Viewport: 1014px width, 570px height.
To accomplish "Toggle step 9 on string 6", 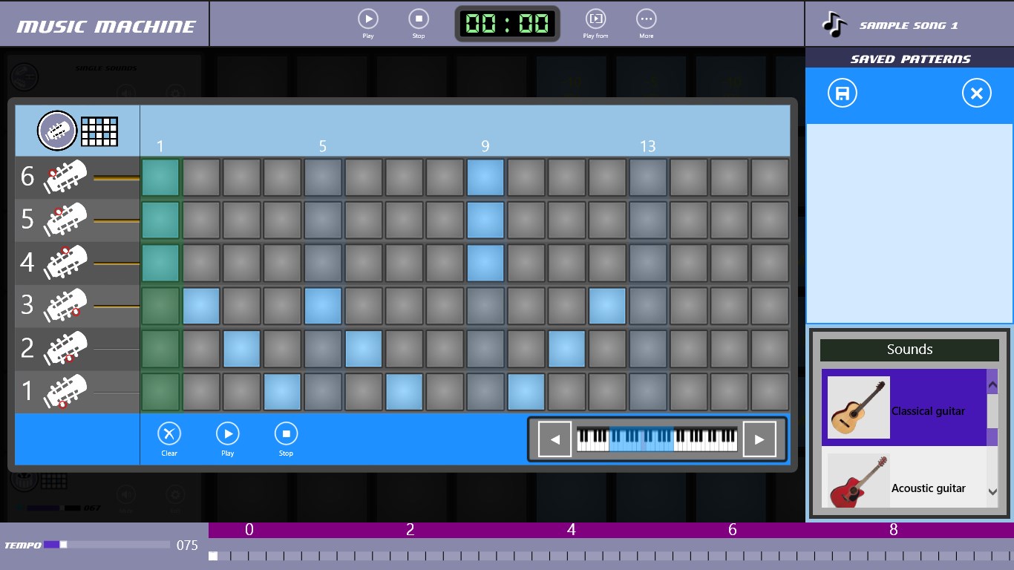I will 485,177.
